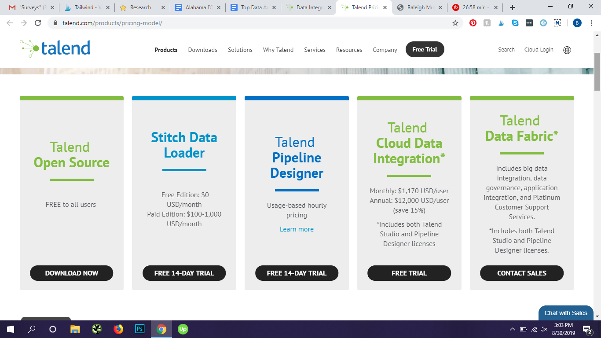Click the Talend logo

(55, 48)
